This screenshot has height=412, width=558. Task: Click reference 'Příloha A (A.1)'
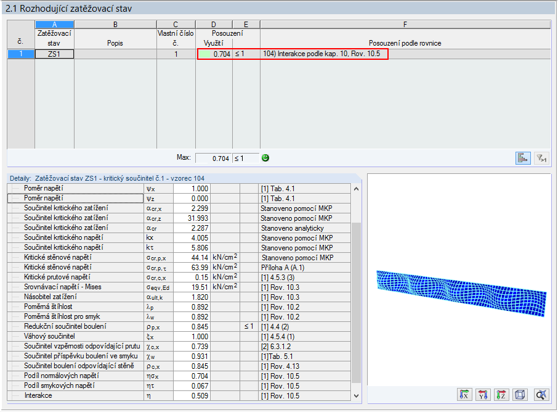tap(283, 267)
